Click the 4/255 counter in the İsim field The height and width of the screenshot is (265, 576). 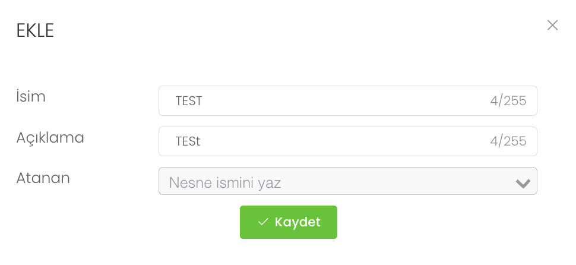point(508,101)
